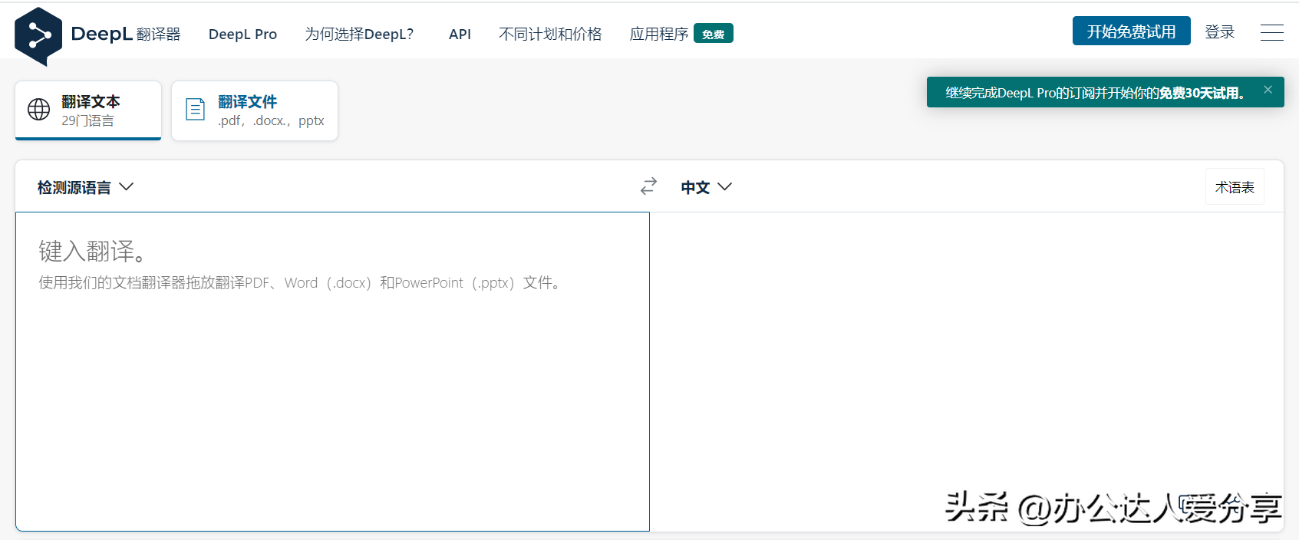The height and width of the screenshot is (540, 1299).
Task: Click the globe icon in 翻译文本 tab
Action: tap(39, 110)
